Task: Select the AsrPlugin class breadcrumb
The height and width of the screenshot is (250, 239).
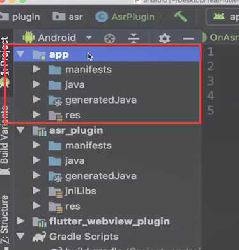Action: tap(125, 17)
